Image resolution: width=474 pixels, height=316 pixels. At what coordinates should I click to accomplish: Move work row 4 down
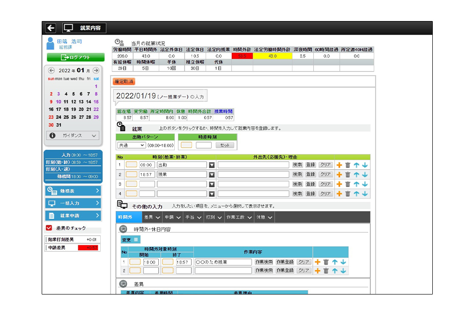[365, 194]
